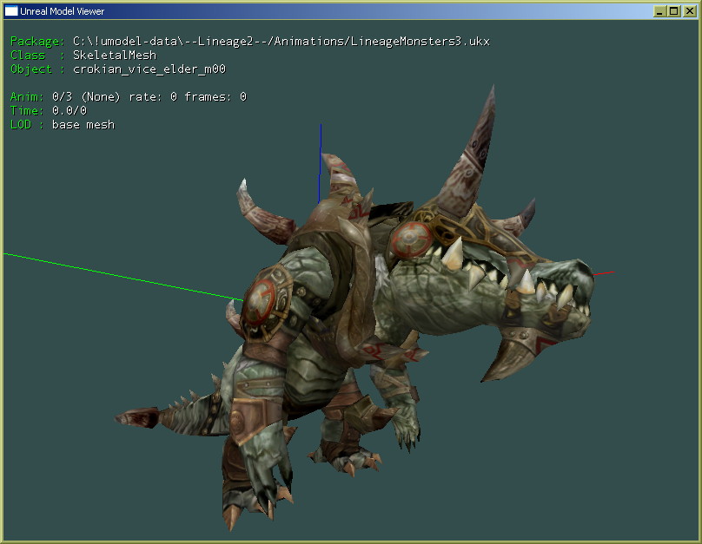Image resolution: width=702 pixels, height=544 pixels.
Task: Click the 'Anim:' label
Action: (27, 96)
